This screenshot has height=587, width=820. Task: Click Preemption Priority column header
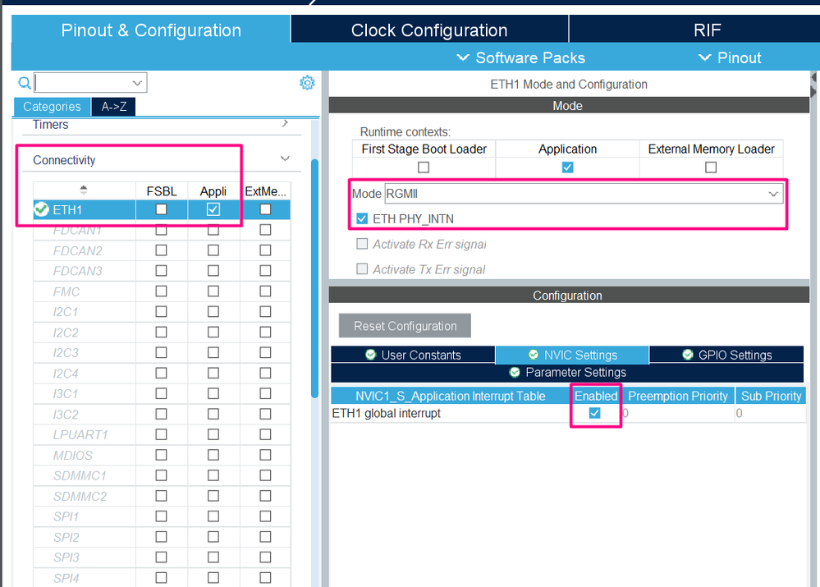pos(678,396)
